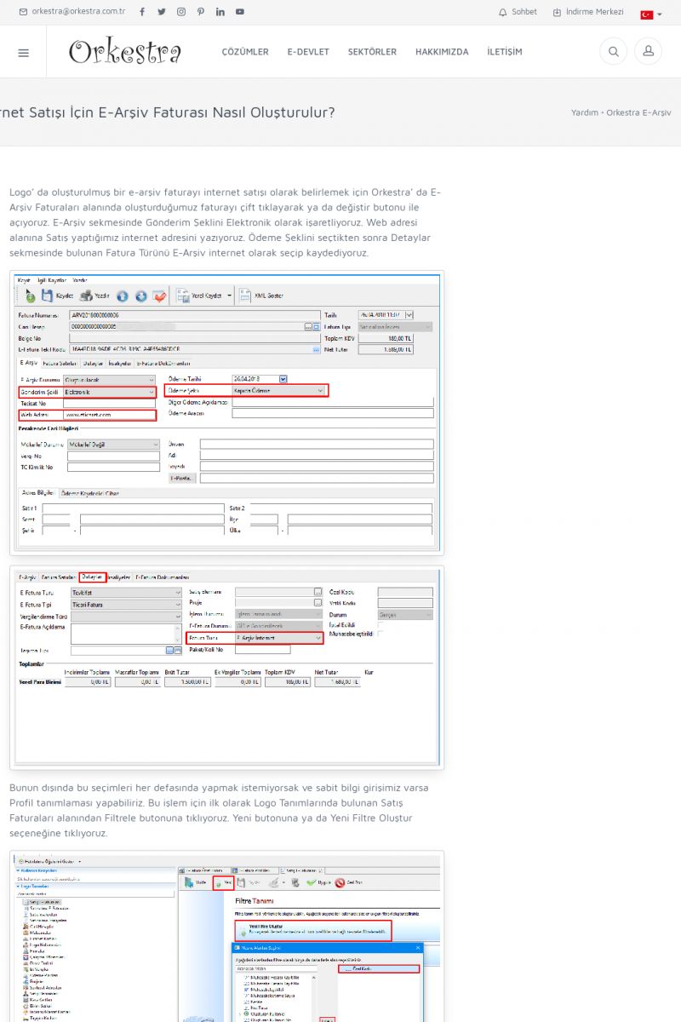Screen dimensions: 681x1022
Task: Go to the İLETİŞİM page
Action: 505,52
